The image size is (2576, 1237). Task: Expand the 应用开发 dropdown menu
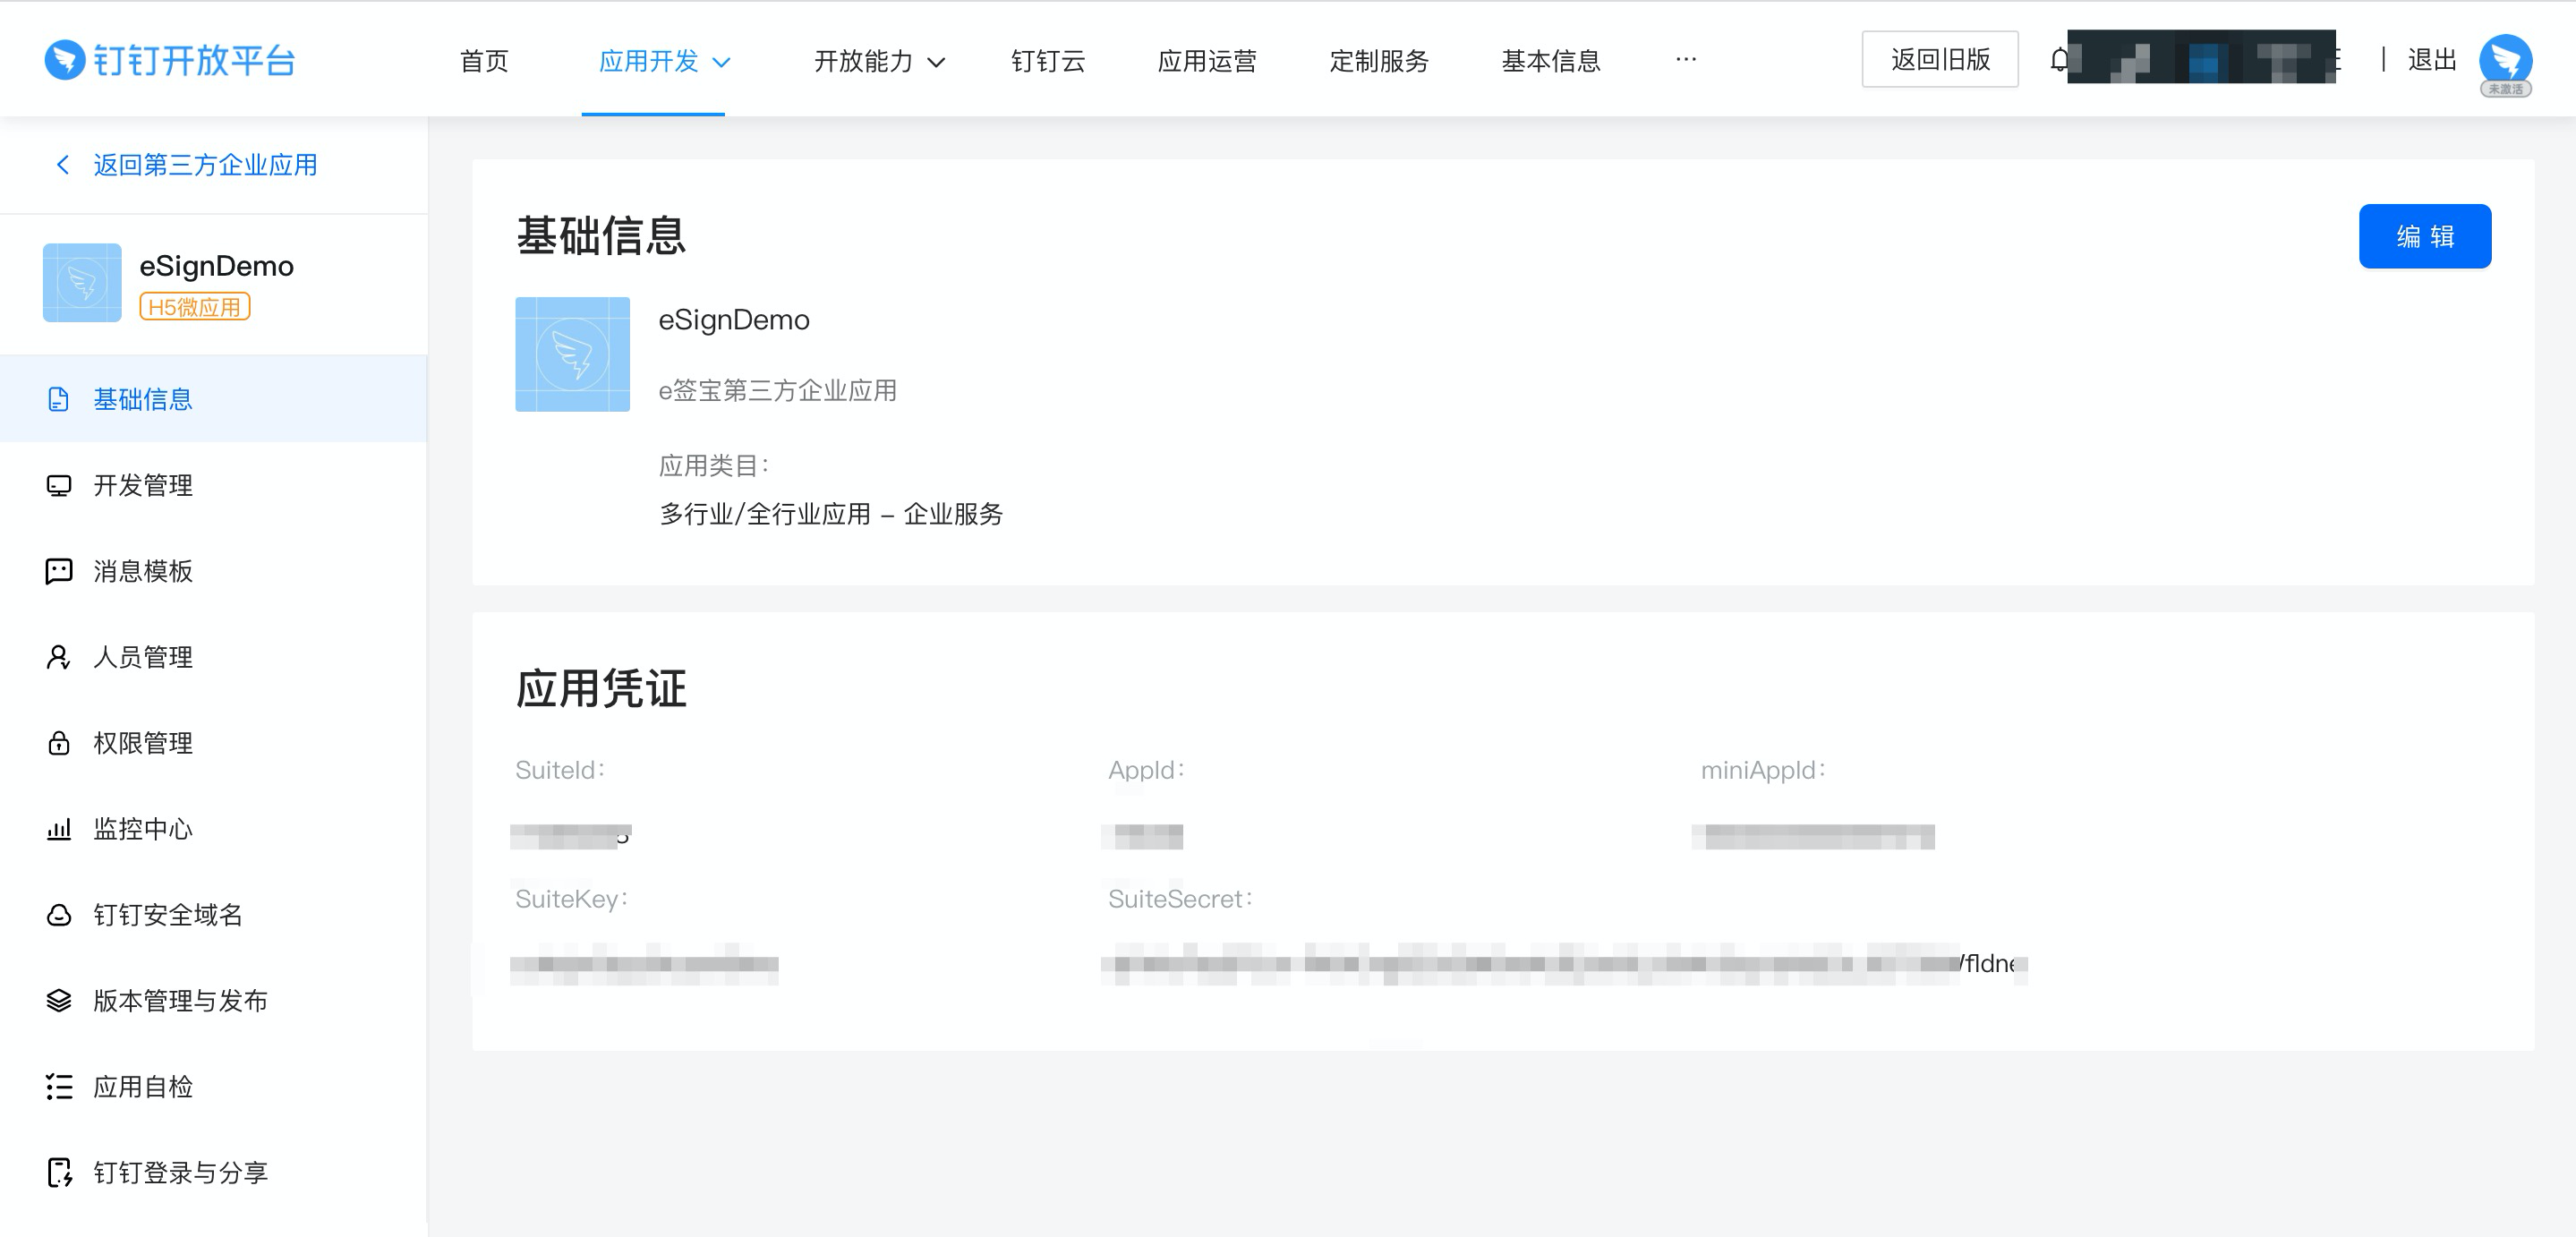664,61
